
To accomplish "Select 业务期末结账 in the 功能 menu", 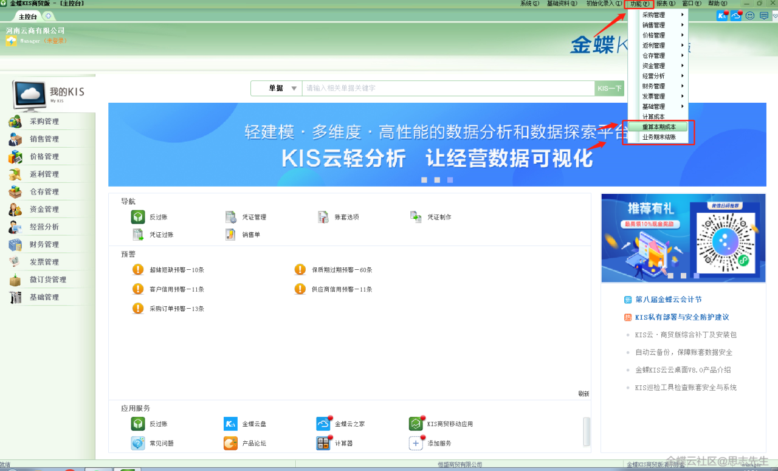I will point(658,137).
